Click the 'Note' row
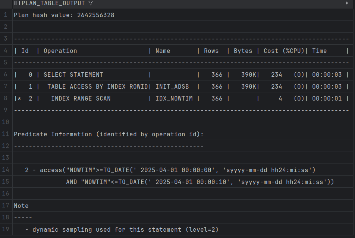This screenshot has width=355, height=238. (183, 206)
